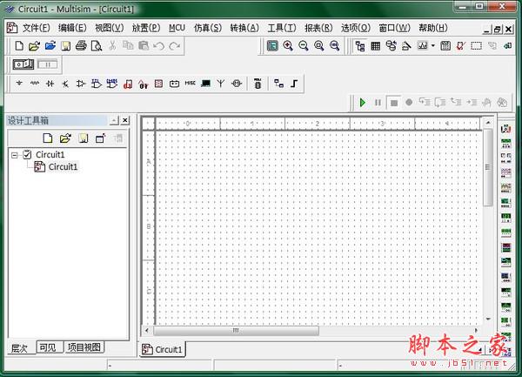Open print preview

97,45
